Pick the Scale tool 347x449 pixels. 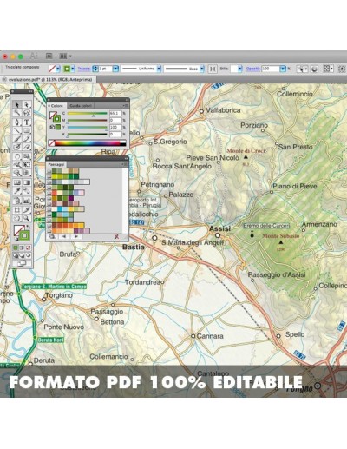pyautogui.click(x=27, y=156)
